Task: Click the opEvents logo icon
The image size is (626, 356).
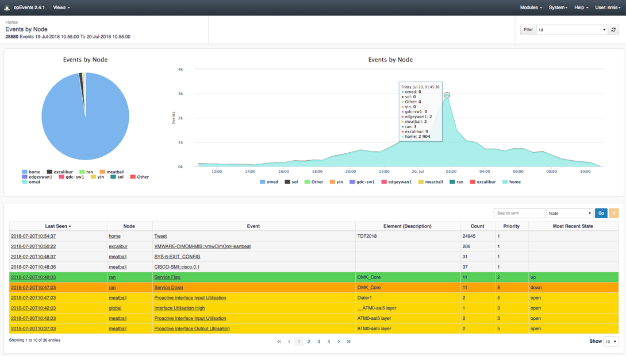Action: [x=7, y=7]
